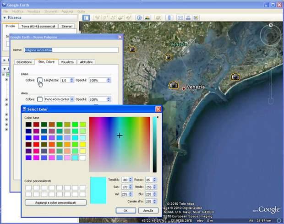Pick the white base color swatch

tap(83, 158)
